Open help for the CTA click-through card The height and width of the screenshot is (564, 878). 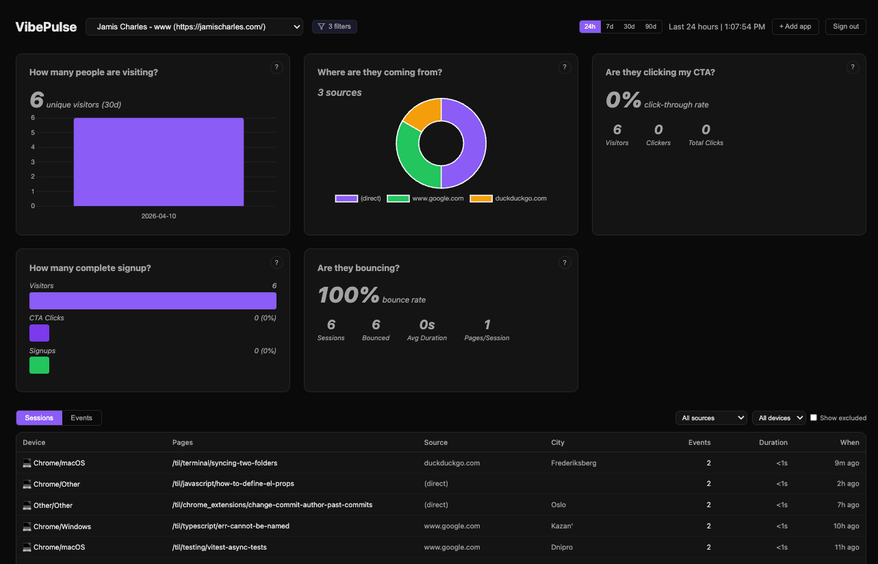(x=853, y=66)
